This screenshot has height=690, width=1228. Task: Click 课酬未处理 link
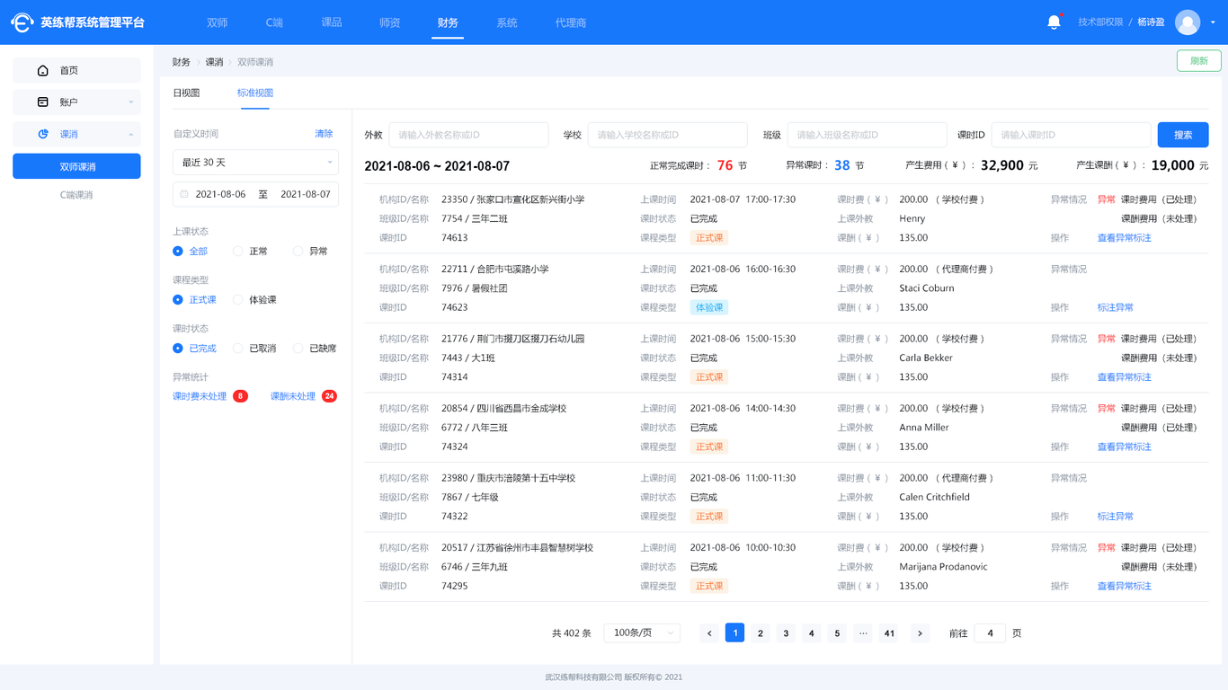pyautogui.click(x=293, y=396)
